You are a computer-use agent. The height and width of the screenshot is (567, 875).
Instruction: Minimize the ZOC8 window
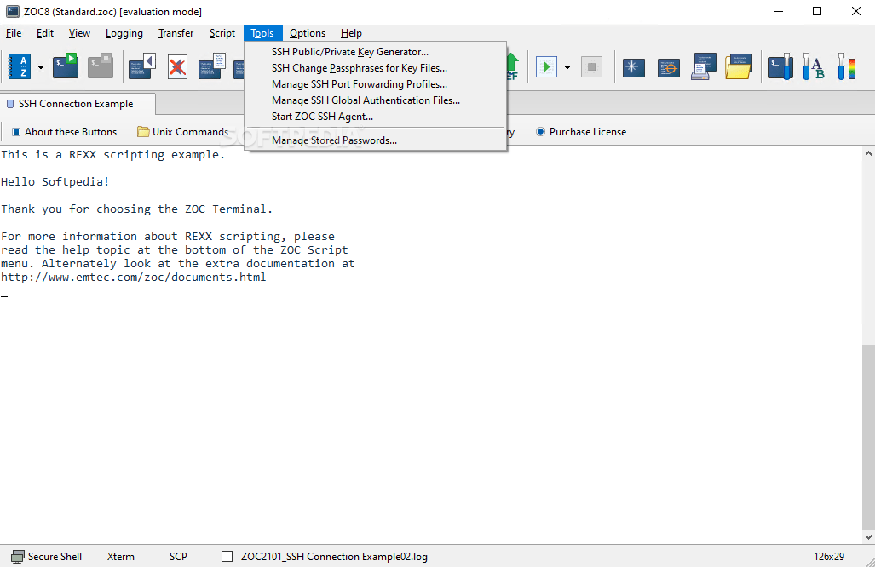(x=779, y=11)
